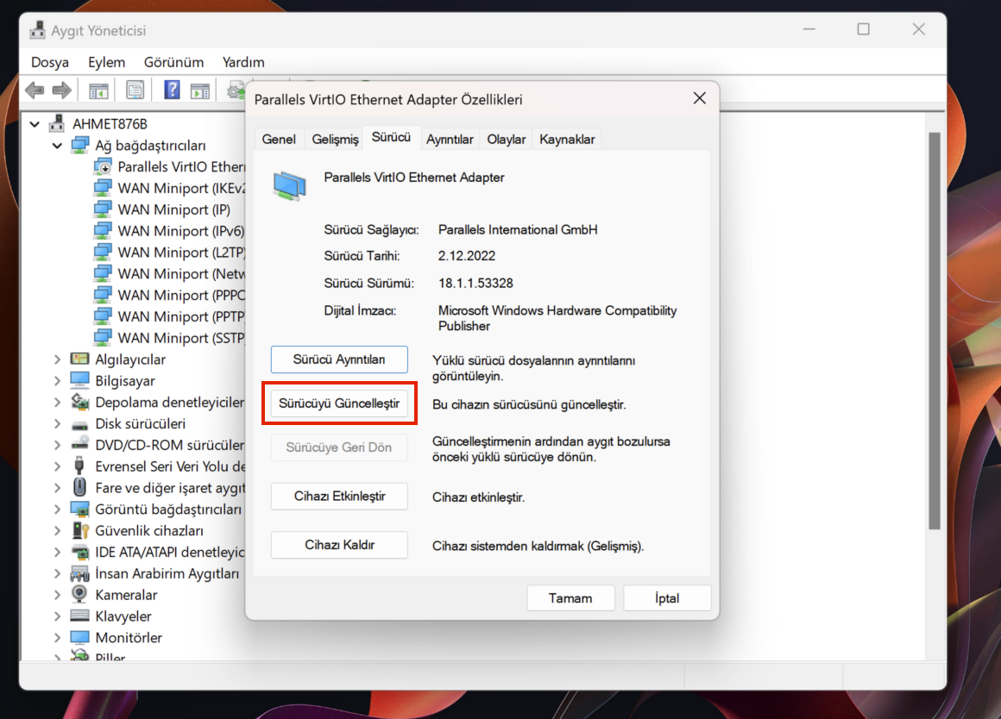Expand the Bilgisayar category

58,381
